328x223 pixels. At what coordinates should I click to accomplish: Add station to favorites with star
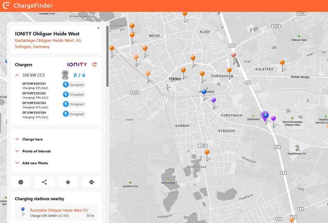pyautogui.click(x=68, y=182)
